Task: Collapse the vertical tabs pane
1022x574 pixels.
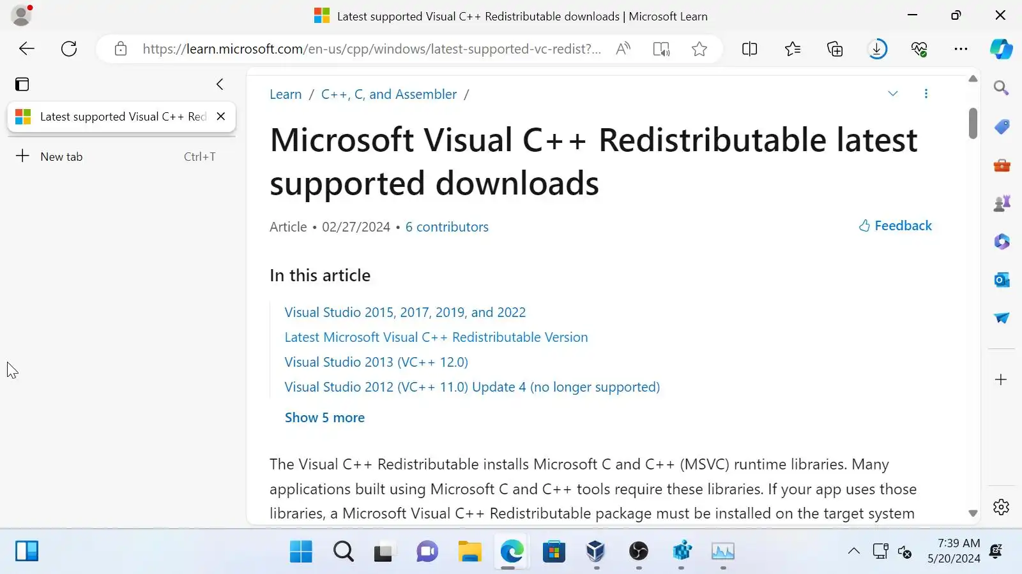Action: tap(220, 84)
